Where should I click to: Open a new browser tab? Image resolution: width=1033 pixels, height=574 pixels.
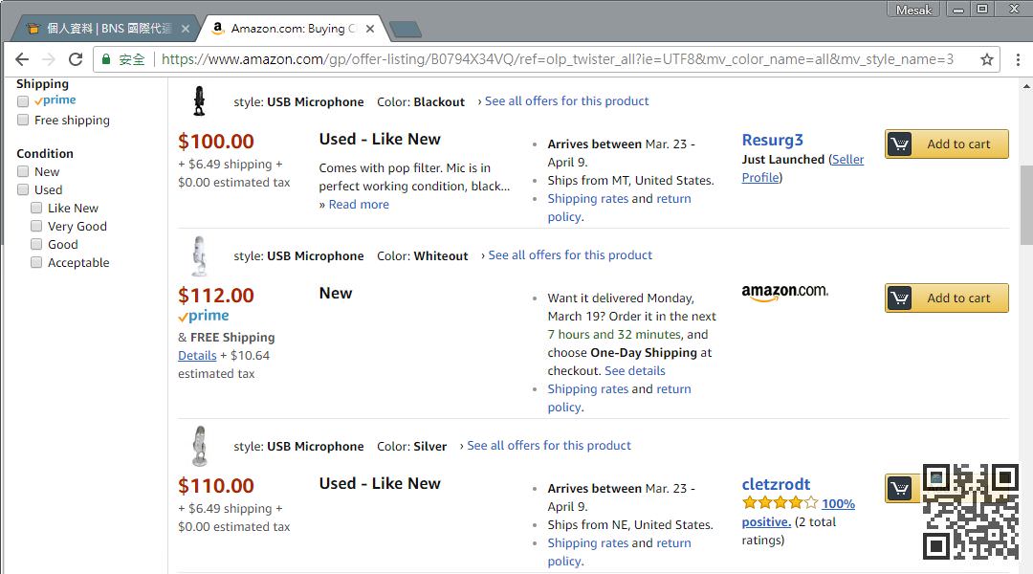click(x=406, y=29)
